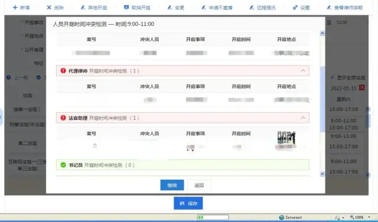Image resolution: width=378 pixels, height=222 pixels.
Task: Click the 上一周 previous week arrow icon
Action: point(9,77)
